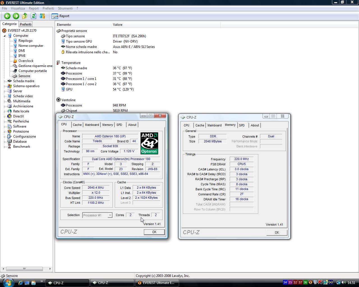This screenshot has width=359, height=287.
Task: Click the AMD 64 Opteron logo
Action: (x=149, y=143)
